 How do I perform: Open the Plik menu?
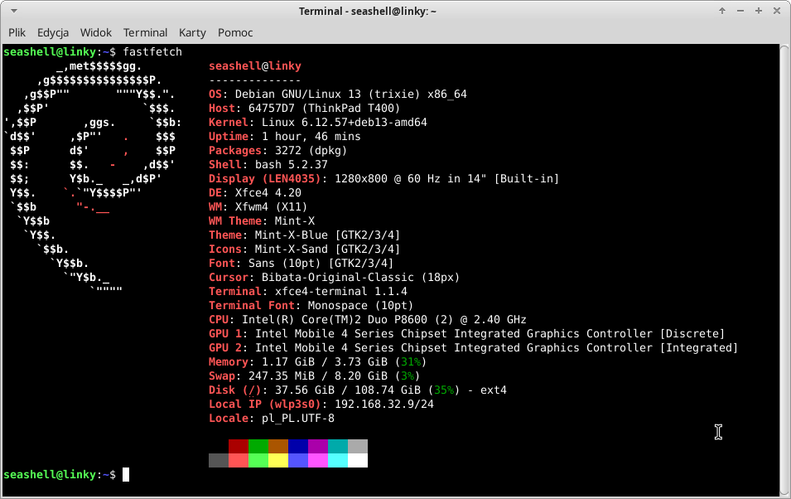(x=17, y=32)
